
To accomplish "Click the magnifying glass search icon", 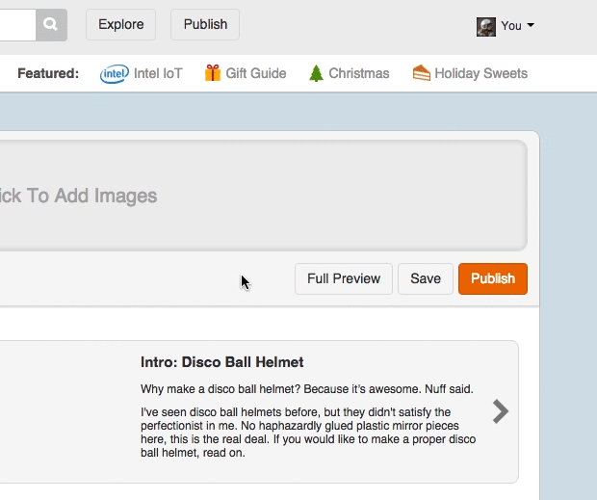I will 51,25.
